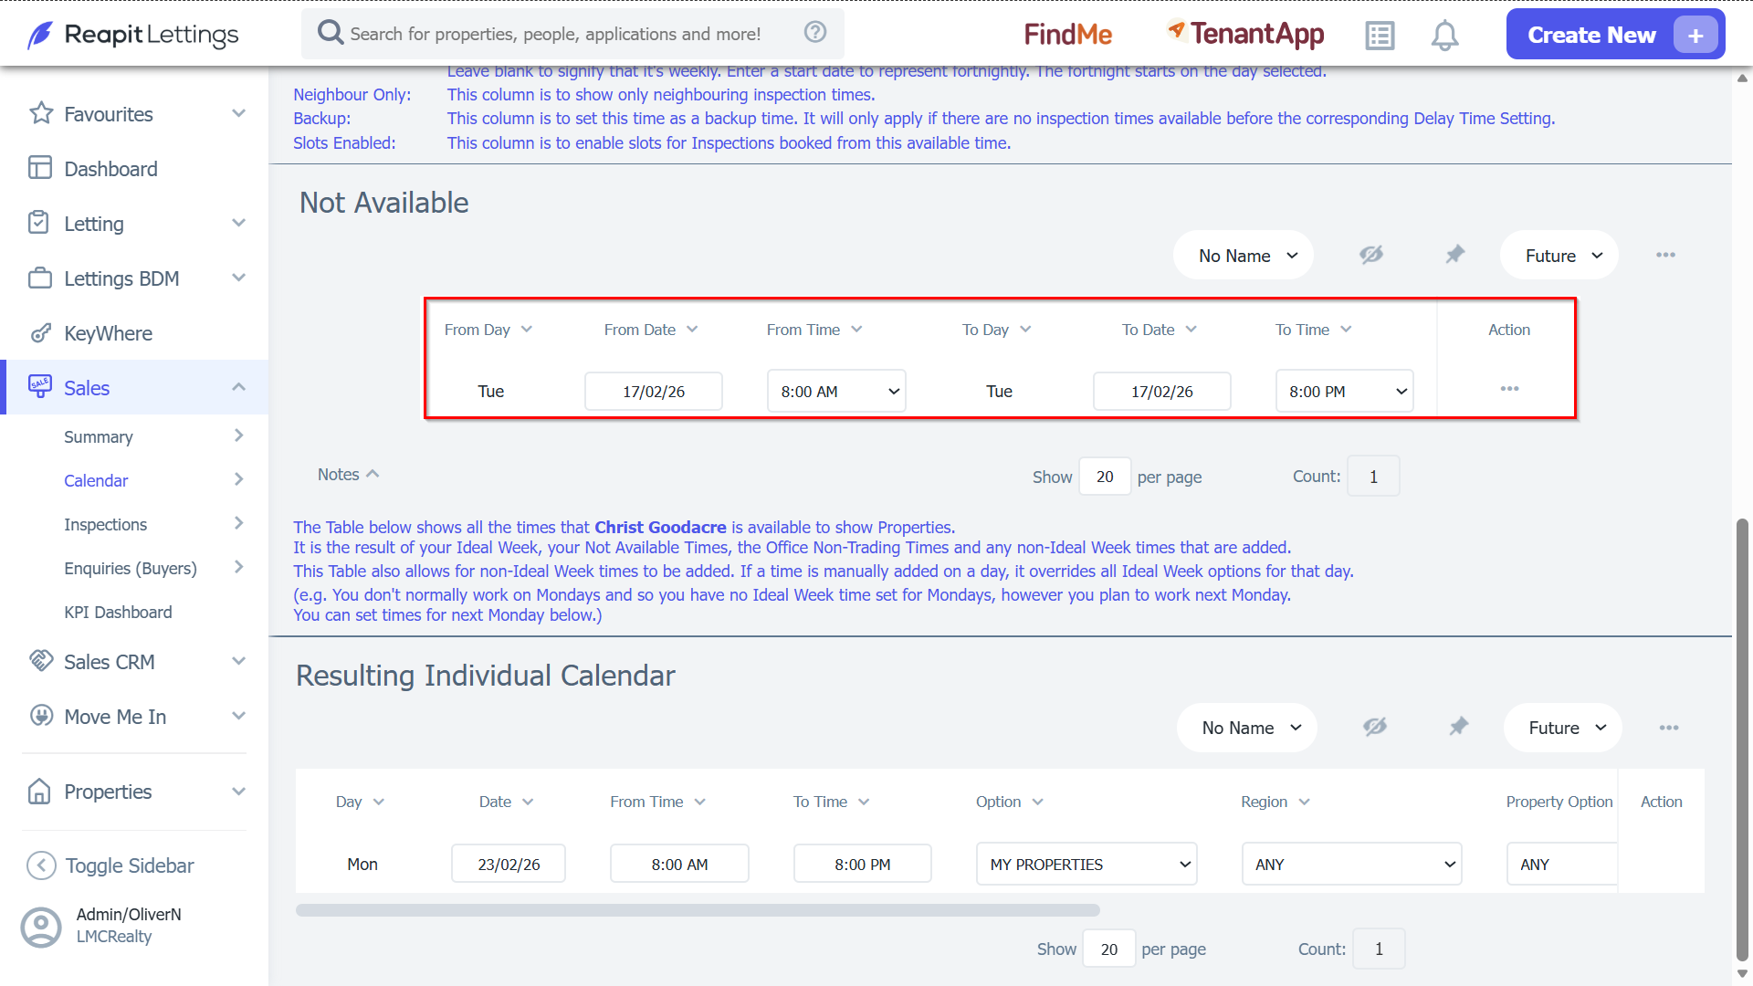Open the list view icon near the bell

[1380, 36]
